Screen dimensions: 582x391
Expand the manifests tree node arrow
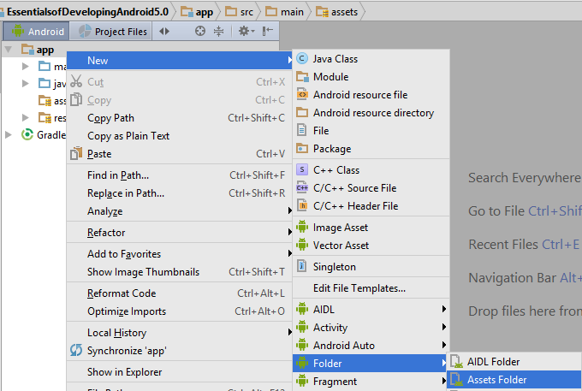[25, 67]
